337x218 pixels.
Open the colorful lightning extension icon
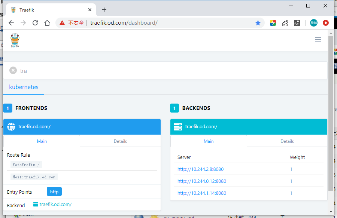coord(273,23)
